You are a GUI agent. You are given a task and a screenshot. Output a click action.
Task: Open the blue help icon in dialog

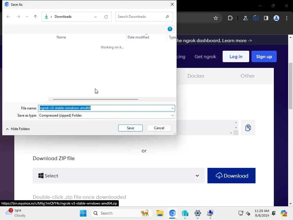tap(170, 29)
